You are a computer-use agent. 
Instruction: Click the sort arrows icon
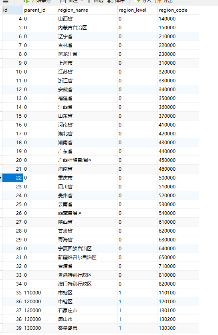(x=110, y=1)
